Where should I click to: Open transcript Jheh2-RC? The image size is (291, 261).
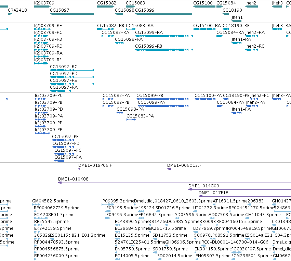[255, 46]
